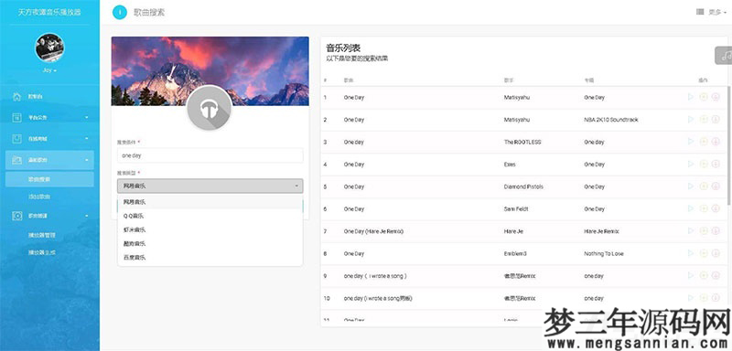Screen dimensions: 732x351
Task: Choose QQ音乐 from the dropdown list
Action: pyautogui.click(x=210, y=216)
